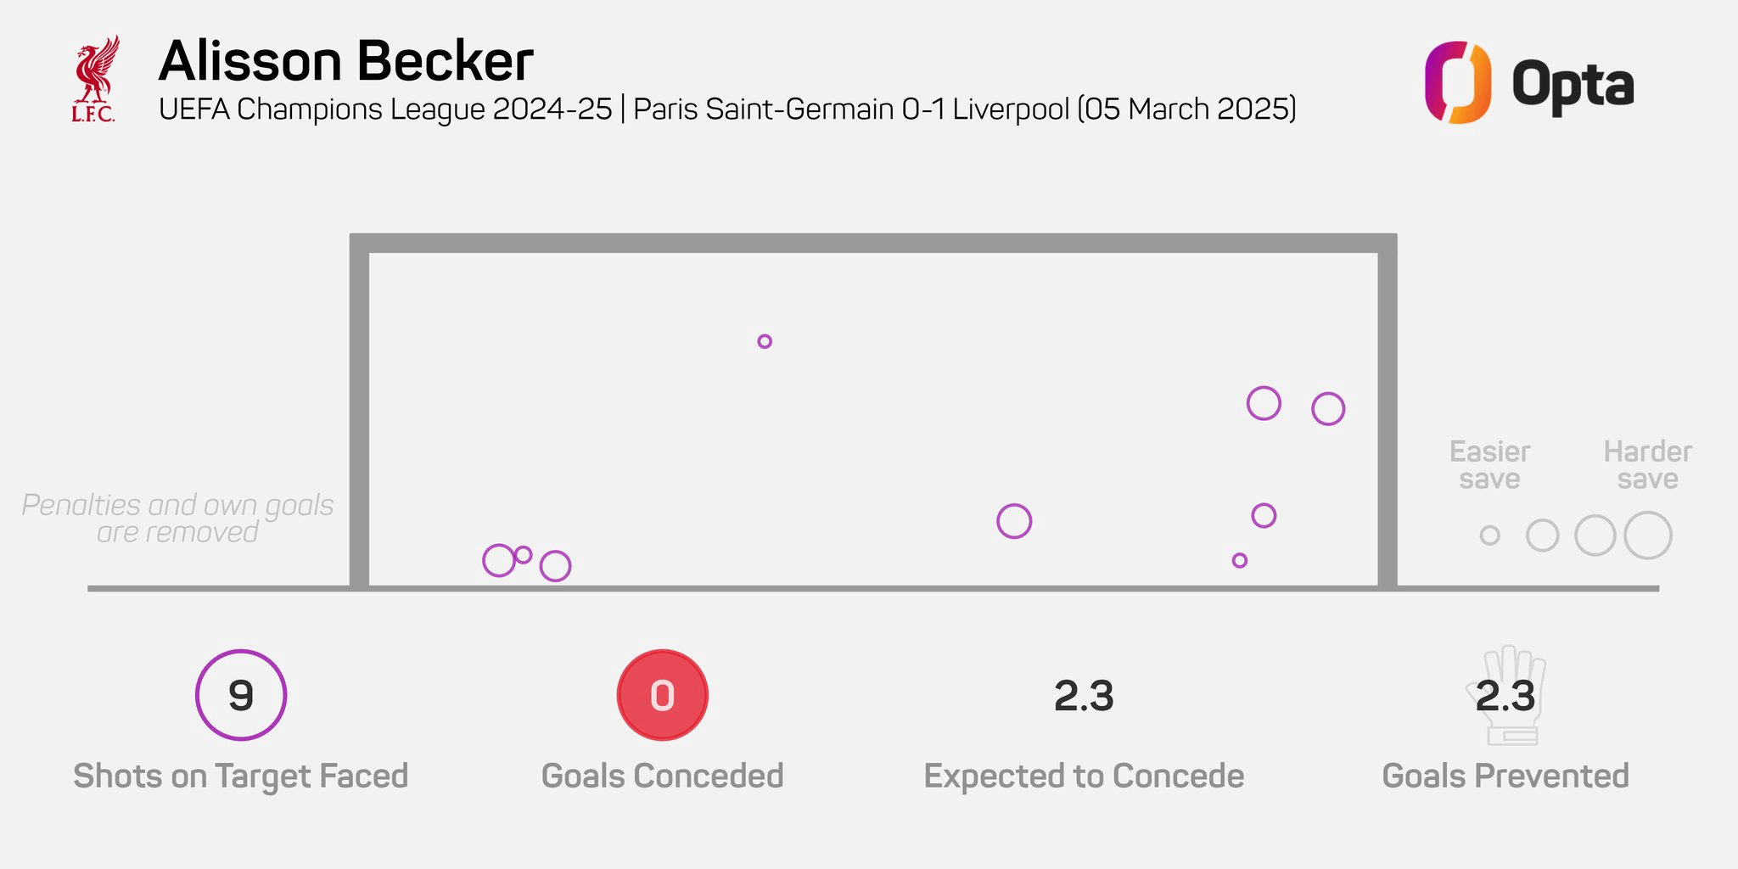Viewport: 1738px width, 869px height.
Task: Click the Liverpool FC crest logo
Action: [x=95, y=79]
